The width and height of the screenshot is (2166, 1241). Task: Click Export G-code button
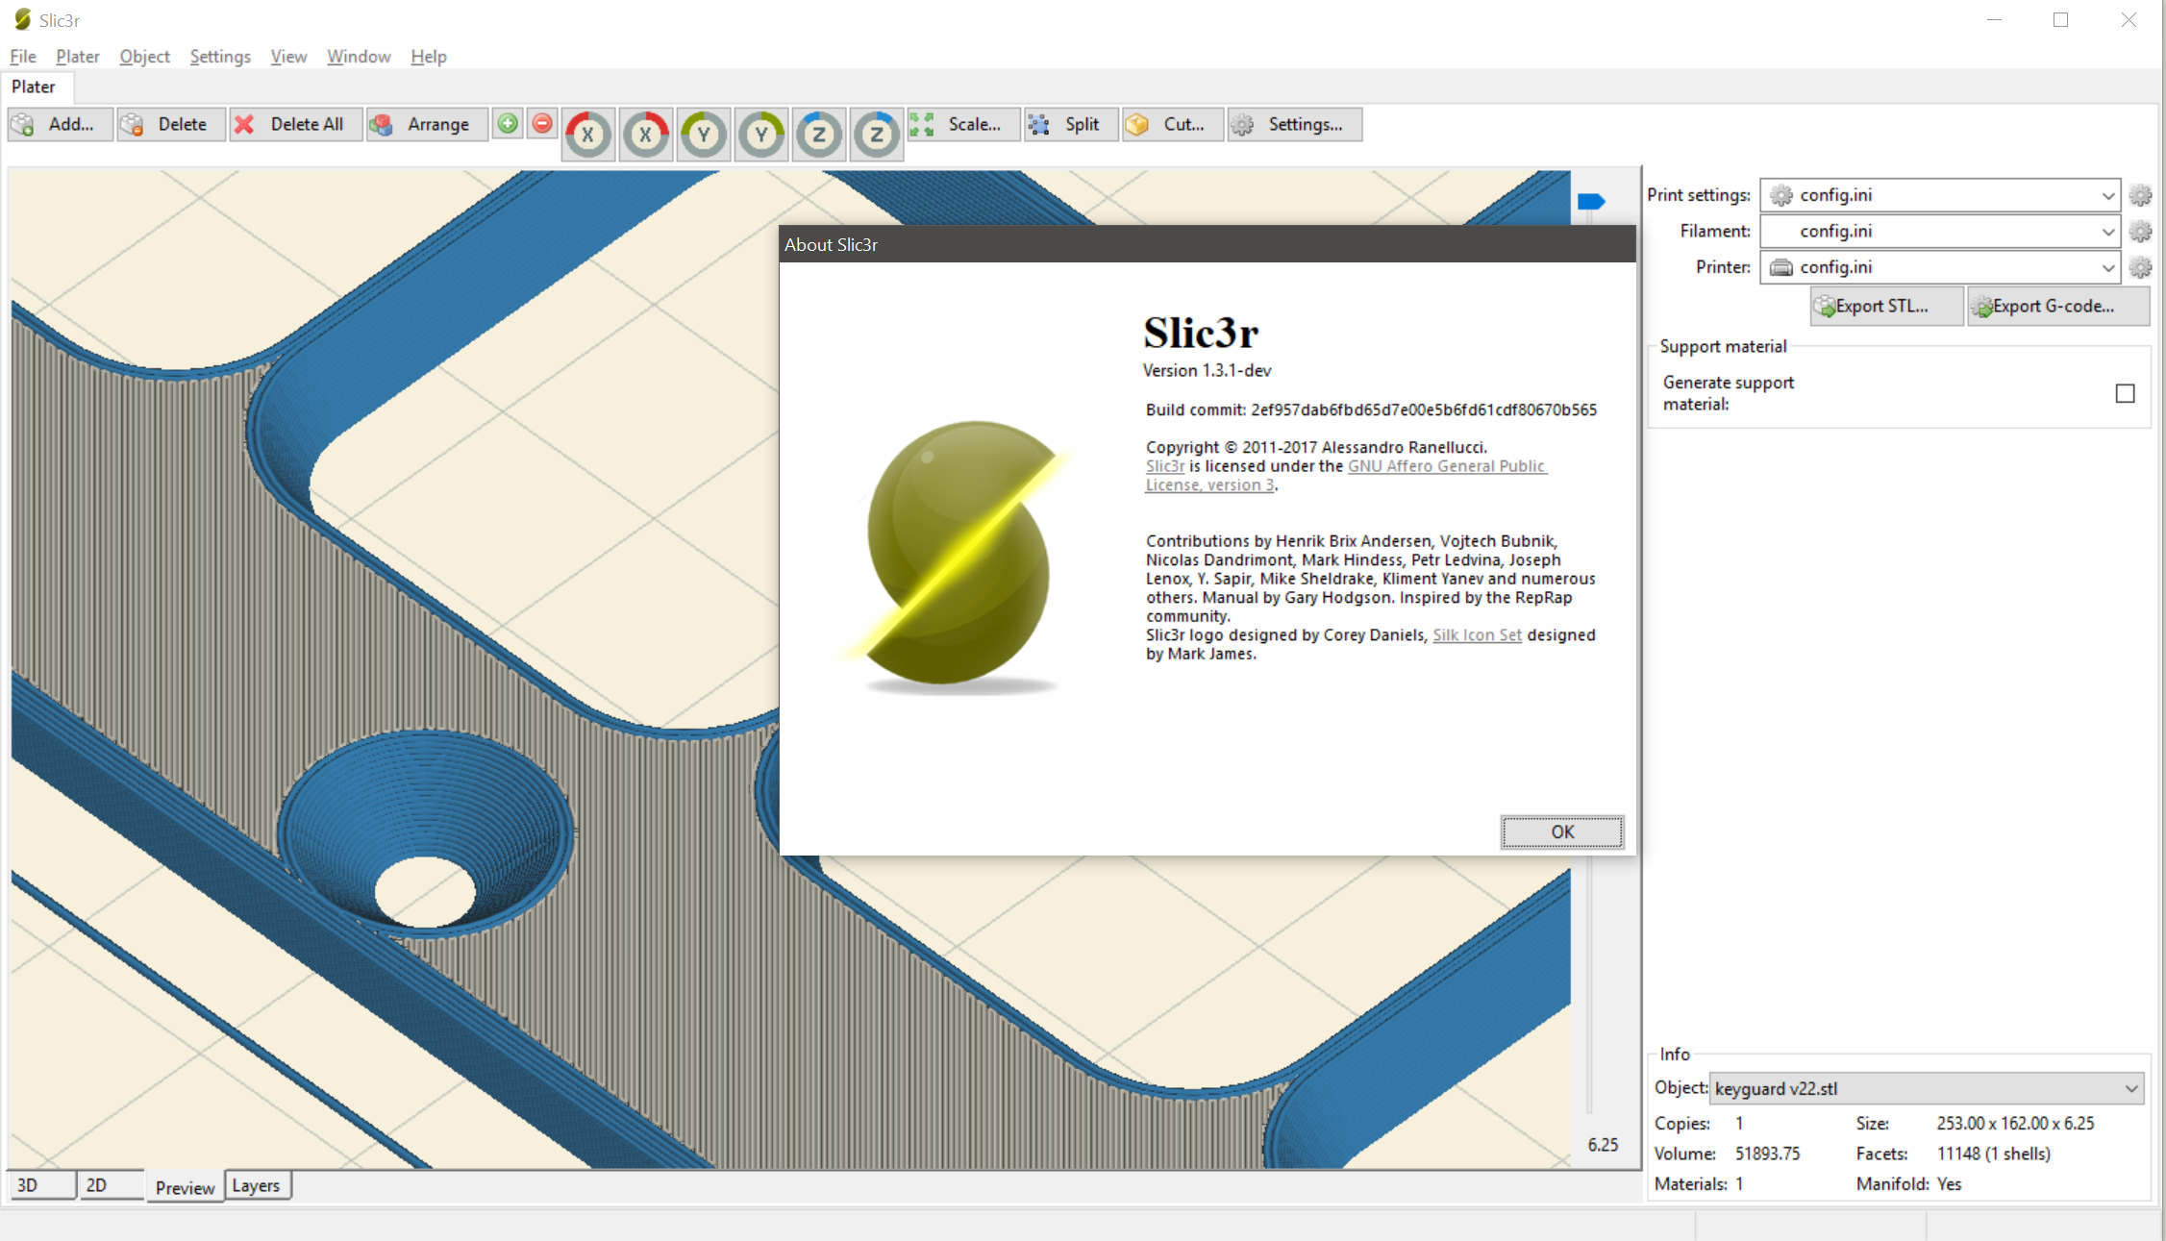[x=2055, y=306]
